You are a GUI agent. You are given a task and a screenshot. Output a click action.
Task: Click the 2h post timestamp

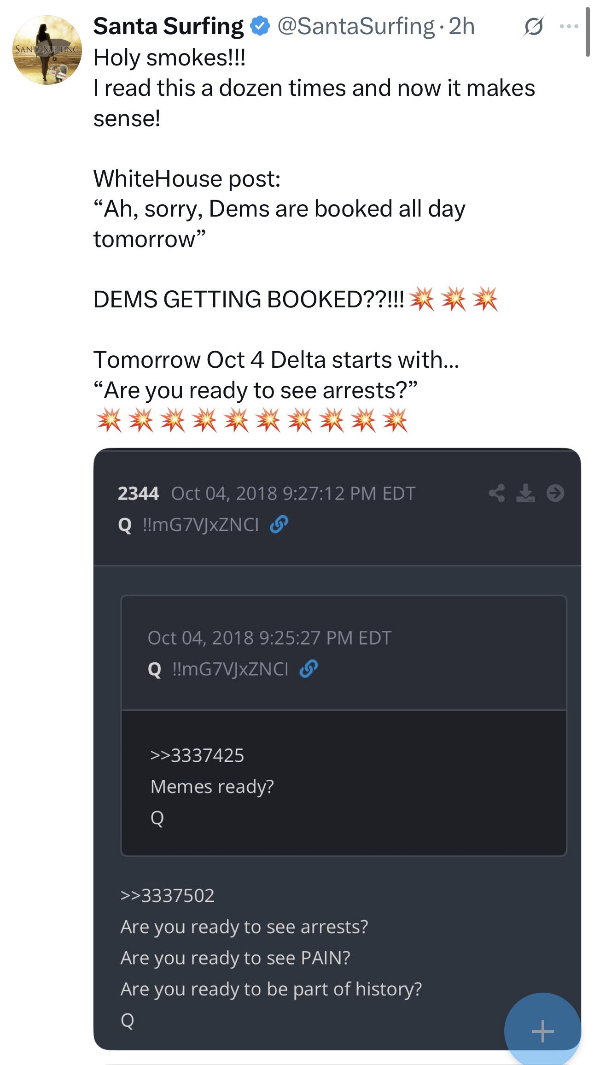coord(462,26)
